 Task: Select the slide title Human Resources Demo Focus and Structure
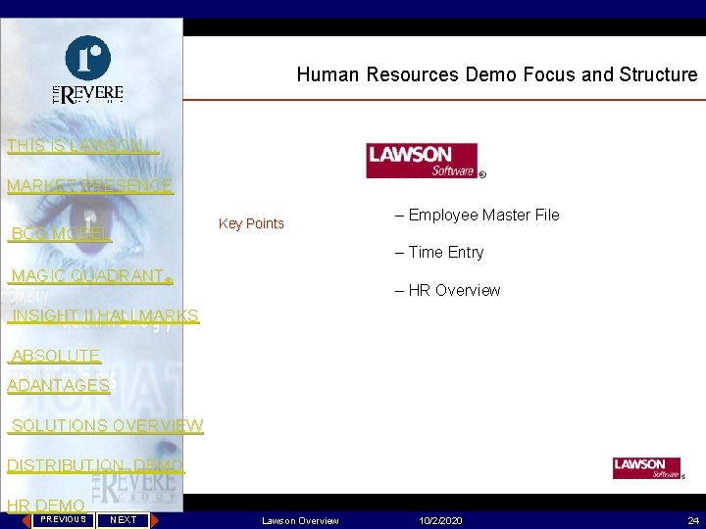pos(497,74)
